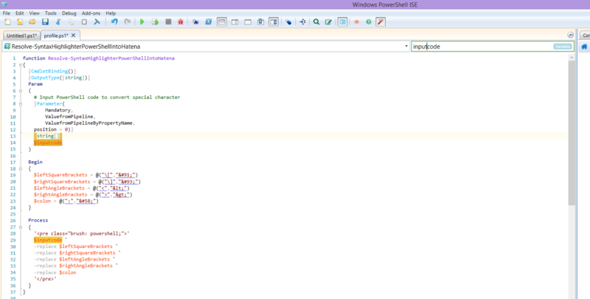This screenshot has height=299, width=590.
Task: Toggle the Show Command add-on pane
Action: (x=274, y=22)
